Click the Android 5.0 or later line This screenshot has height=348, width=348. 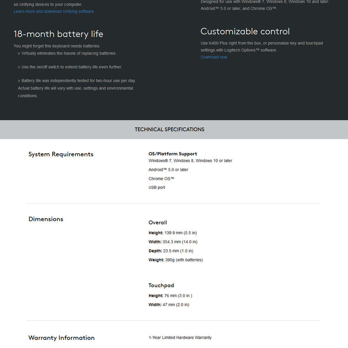(168, 170)
